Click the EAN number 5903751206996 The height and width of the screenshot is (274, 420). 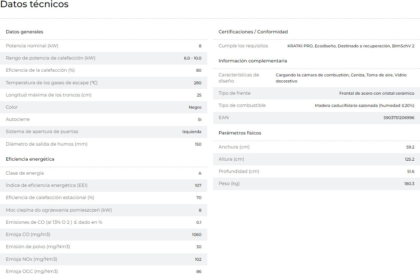pos(399,118)
